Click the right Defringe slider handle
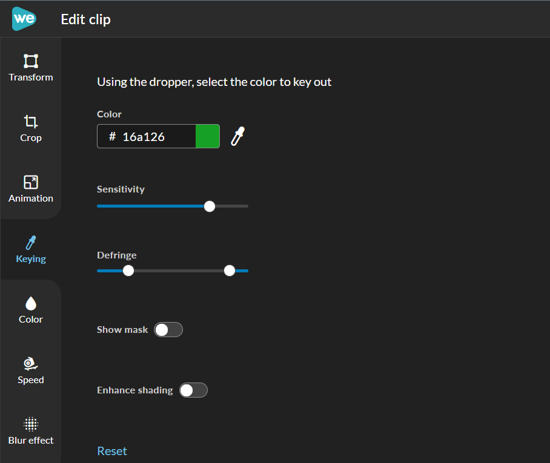The image size is (550, 463). [230, 271]
